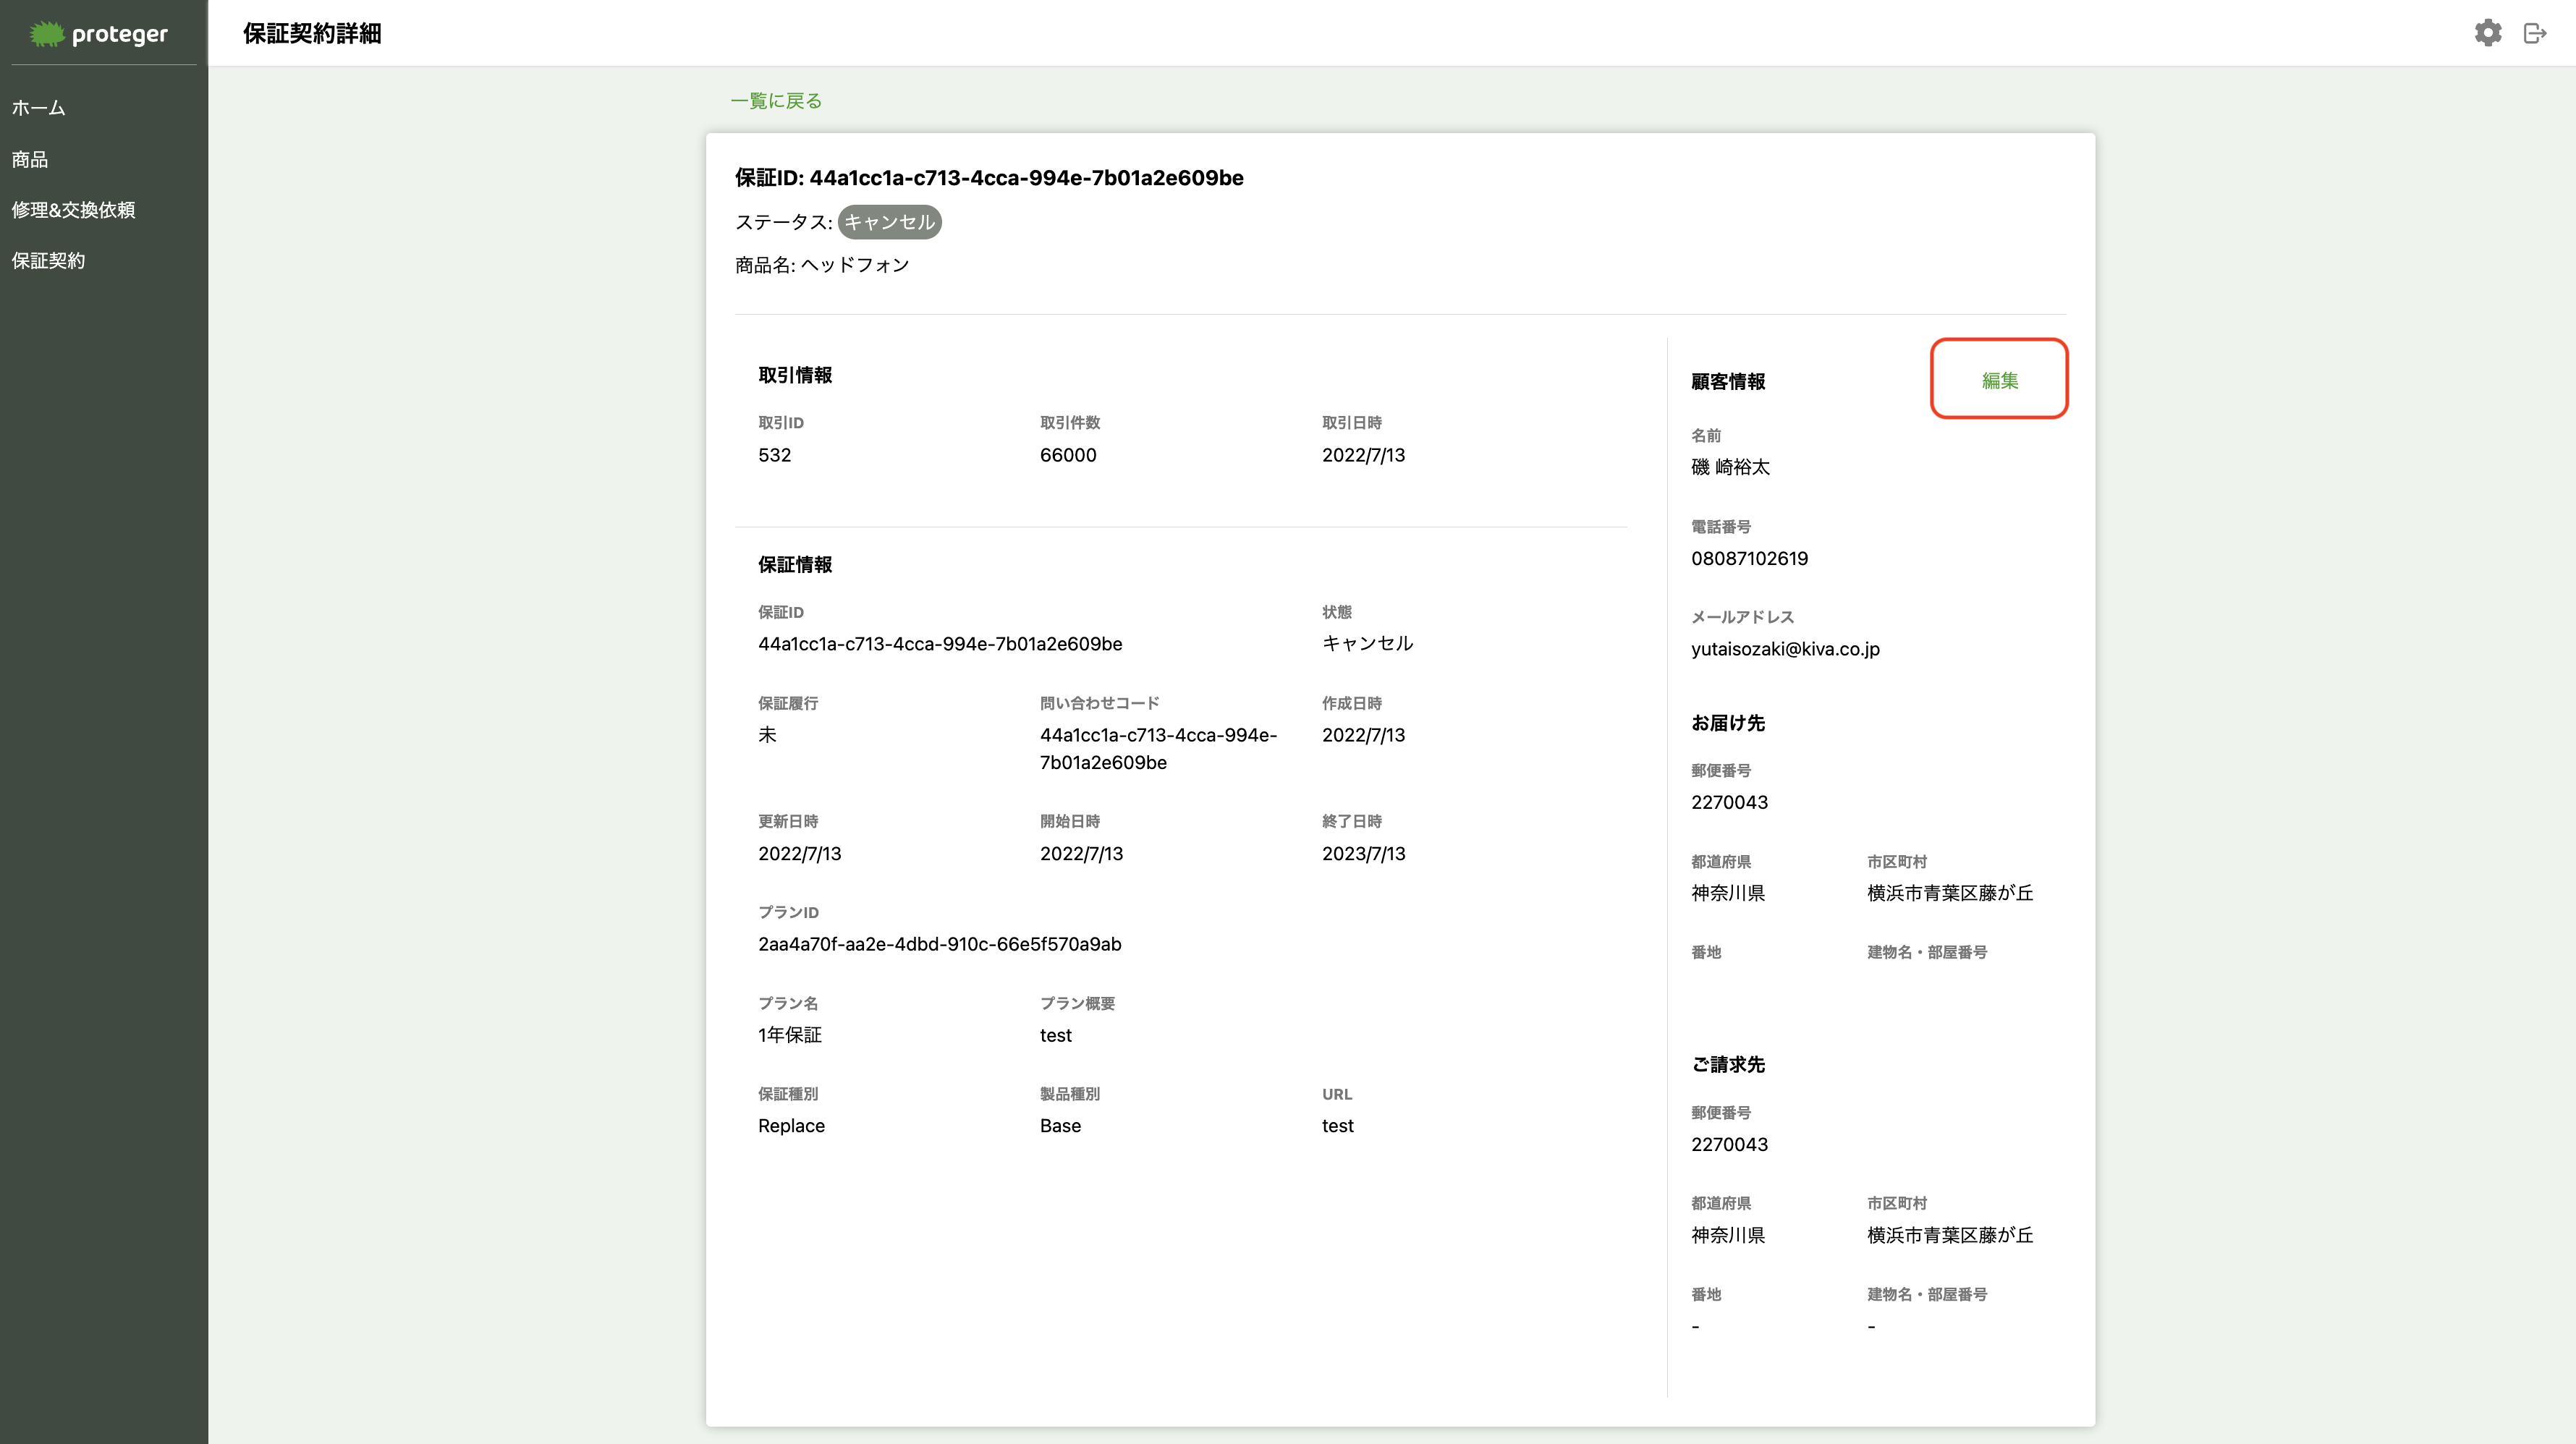Click the logout icon in header
This screenshot has width=2576, height=1444.
2535,33
